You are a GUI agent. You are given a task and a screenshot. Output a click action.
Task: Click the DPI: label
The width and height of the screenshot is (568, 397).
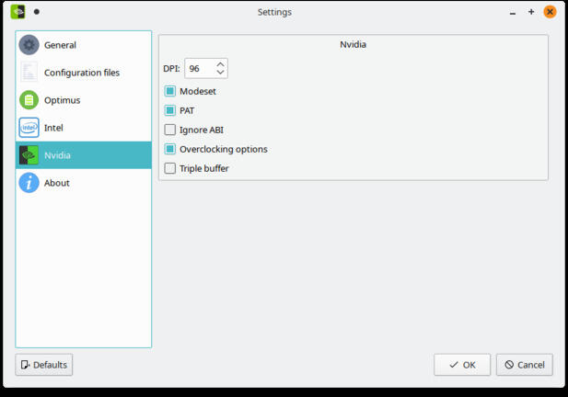171,68
